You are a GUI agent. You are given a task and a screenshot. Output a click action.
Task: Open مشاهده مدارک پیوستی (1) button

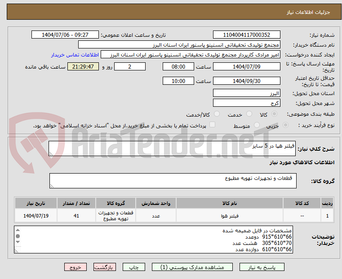coord(192,267)
